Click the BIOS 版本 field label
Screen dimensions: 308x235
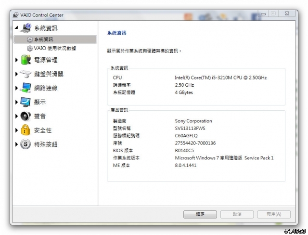coord(123,151)
